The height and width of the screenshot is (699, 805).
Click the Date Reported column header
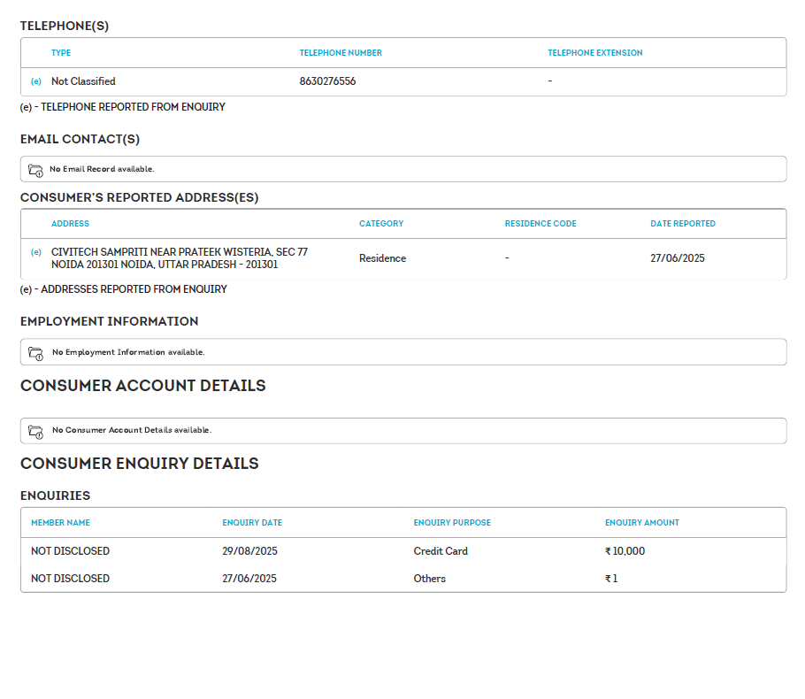click(x=683, y=224)
